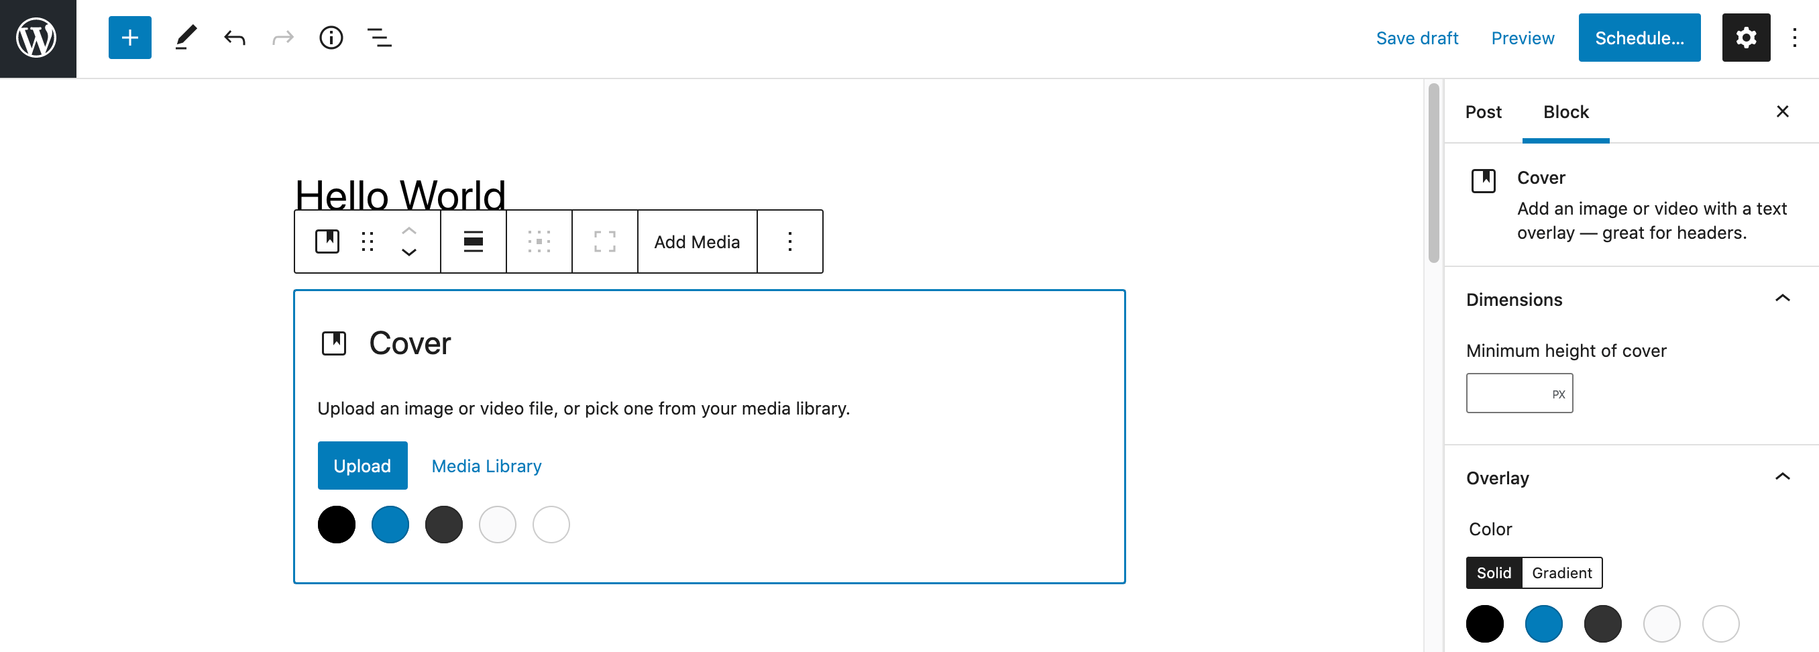Change alignment in block toolbar
Image resolution: width=1819 pixels, height=652 pixels.
pos(473,241)
